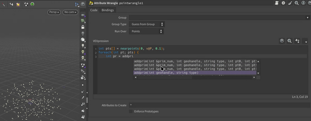
Task: Click the autocomplete list scroll-down arrow
Action: (x=258, y=73)
